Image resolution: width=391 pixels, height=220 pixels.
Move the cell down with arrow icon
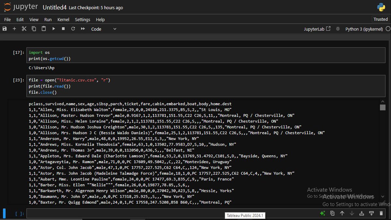tap(352, 213)
